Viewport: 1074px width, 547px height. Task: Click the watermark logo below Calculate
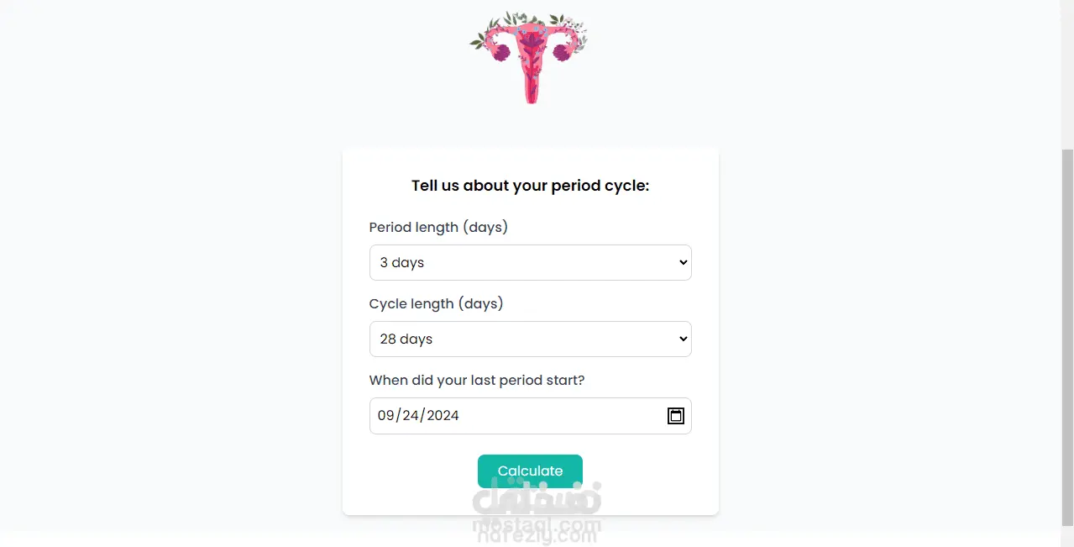[537, 514]
